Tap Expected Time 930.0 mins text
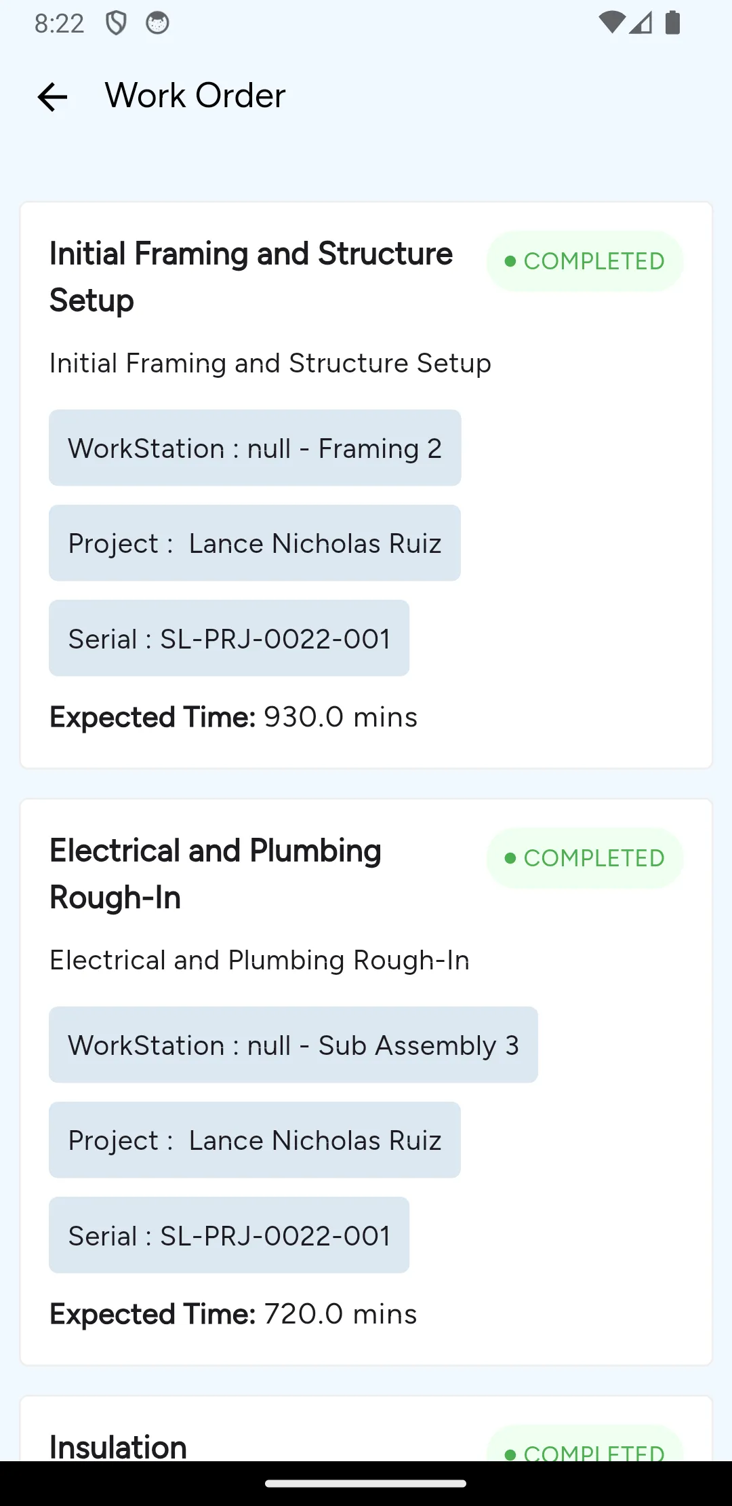 234,717
